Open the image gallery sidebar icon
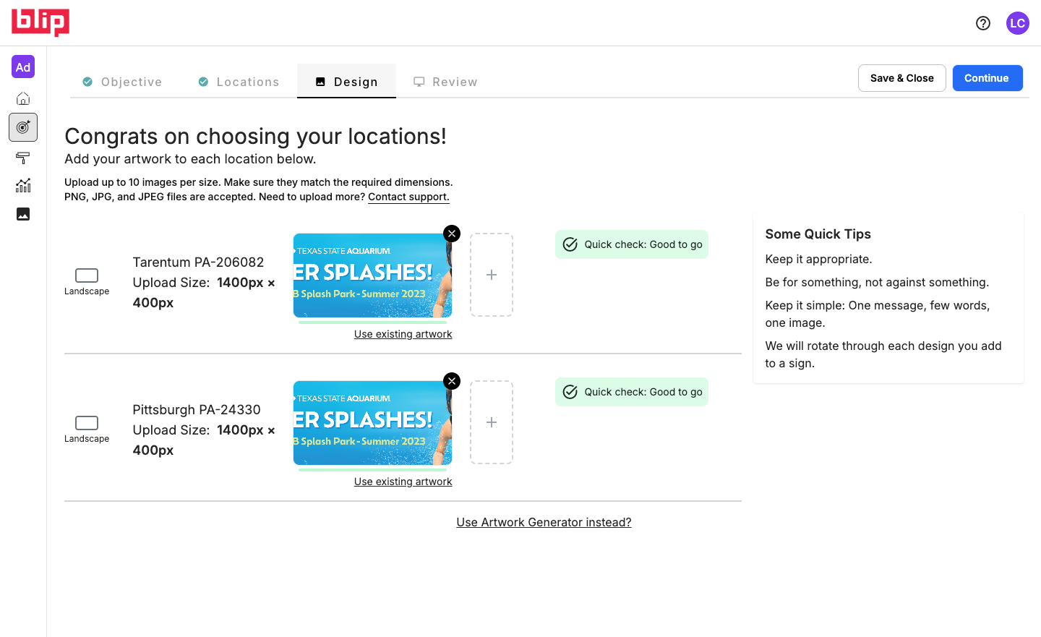This screenshot has width=1041, height=637. 23,214
